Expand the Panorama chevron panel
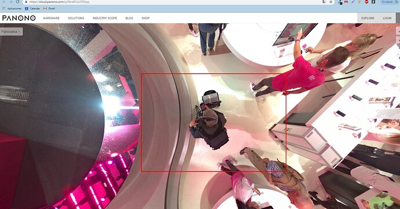Screen dimensions: 400x209 11,32
